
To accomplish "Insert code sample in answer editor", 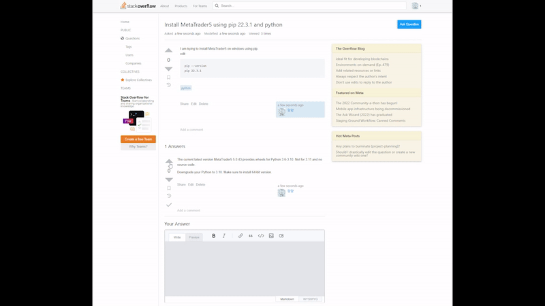I will [261, 236].
